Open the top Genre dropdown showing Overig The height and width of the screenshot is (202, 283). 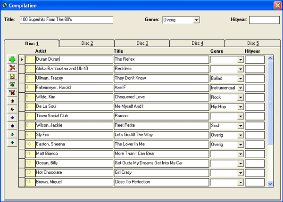pos(196,20)
